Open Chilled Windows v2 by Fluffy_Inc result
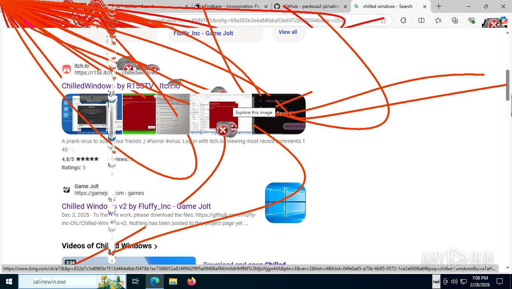The image size is (512, 289). [x=136, y=206]
